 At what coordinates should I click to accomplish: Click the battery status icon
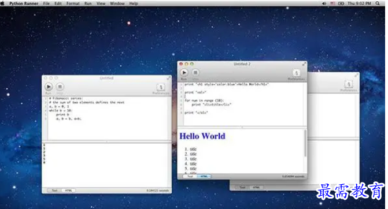click(341, 3)
